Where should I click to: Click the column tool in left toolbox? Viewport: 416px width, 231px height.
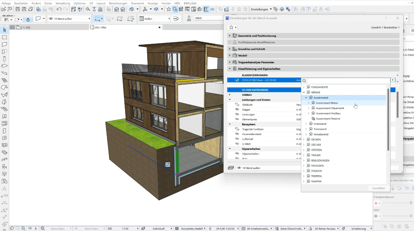tap(4, 59)
